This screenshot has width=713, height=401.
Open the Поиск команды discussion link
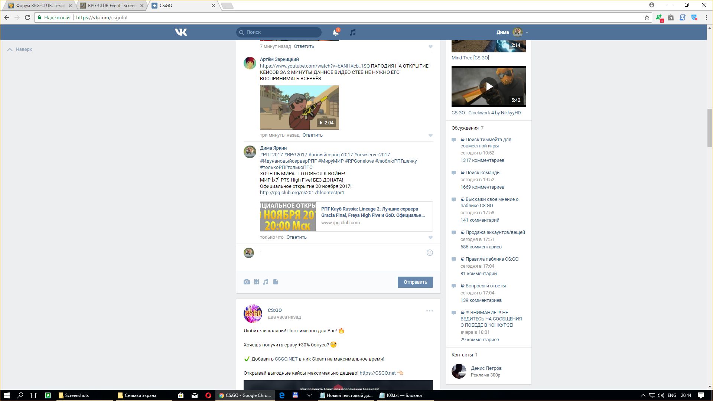tap(483, 173)
